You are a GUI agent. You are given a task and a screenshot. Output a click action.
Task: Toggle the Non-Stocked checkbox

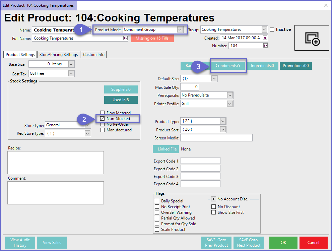click(103, 119)
